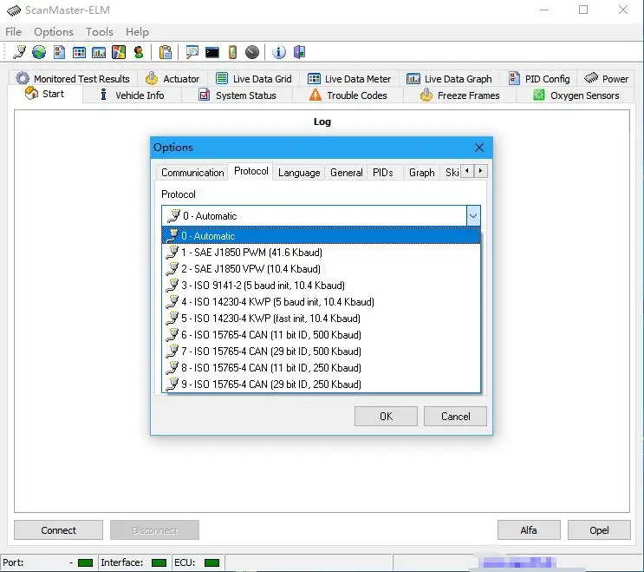The height and width of the screenshot is (572, 644).
Task: Click the Opel button
Action: [x=599, y=530]
